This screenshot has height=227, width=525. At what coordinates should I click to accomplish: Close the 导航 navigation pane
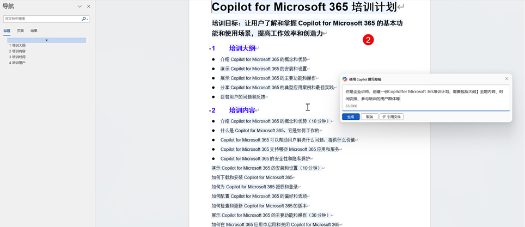point(89,7)
